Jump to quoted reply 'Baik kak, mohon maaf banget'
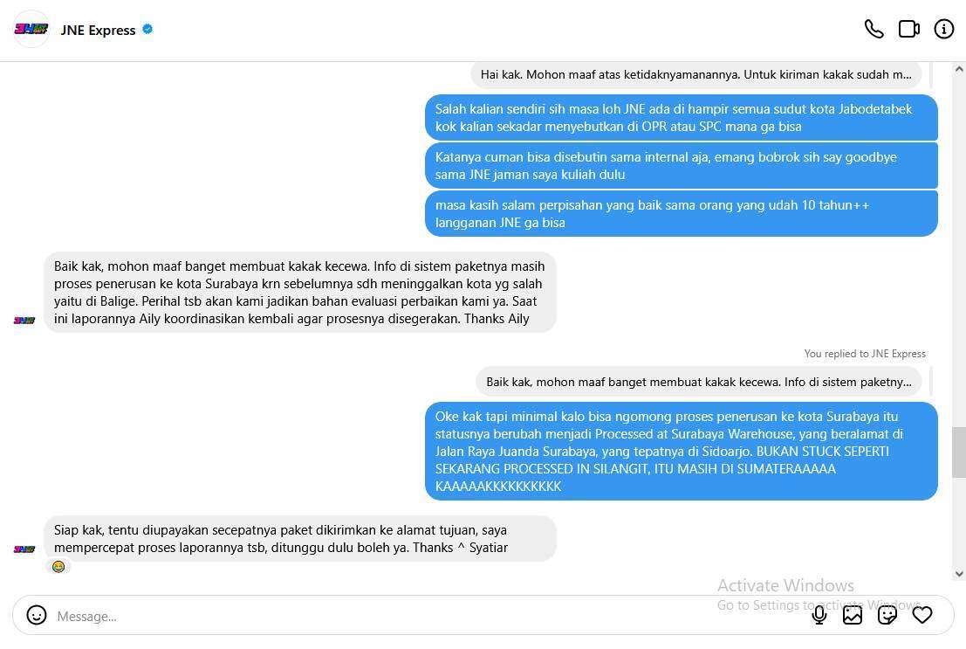 pyautogui.click(x=699, y=382)
